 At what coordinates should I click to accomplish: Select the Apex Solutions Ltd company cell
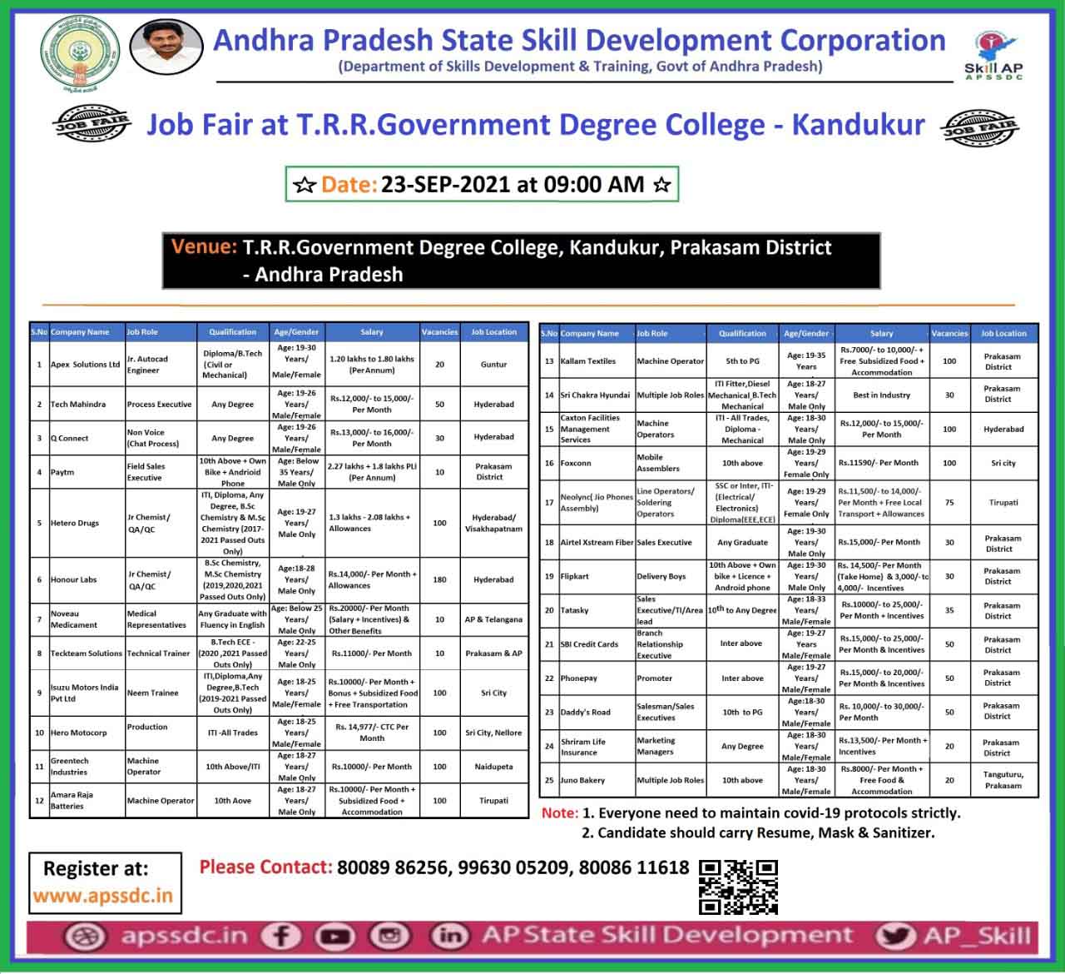tap(87, 365)
